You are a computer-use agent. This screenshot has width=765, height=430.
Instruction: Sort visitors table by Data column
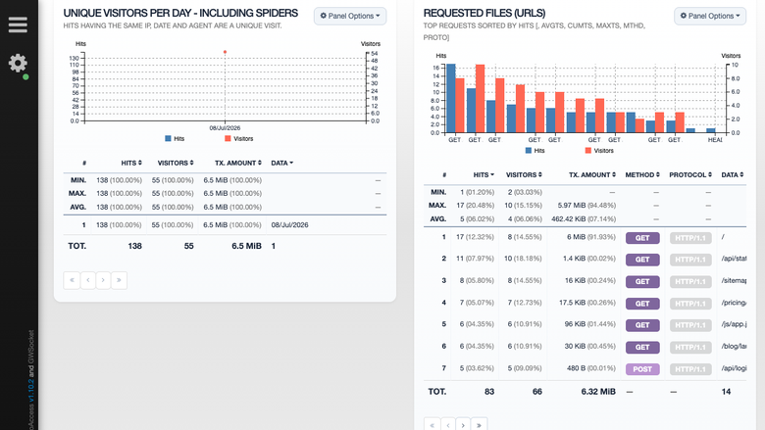(282, 164)
